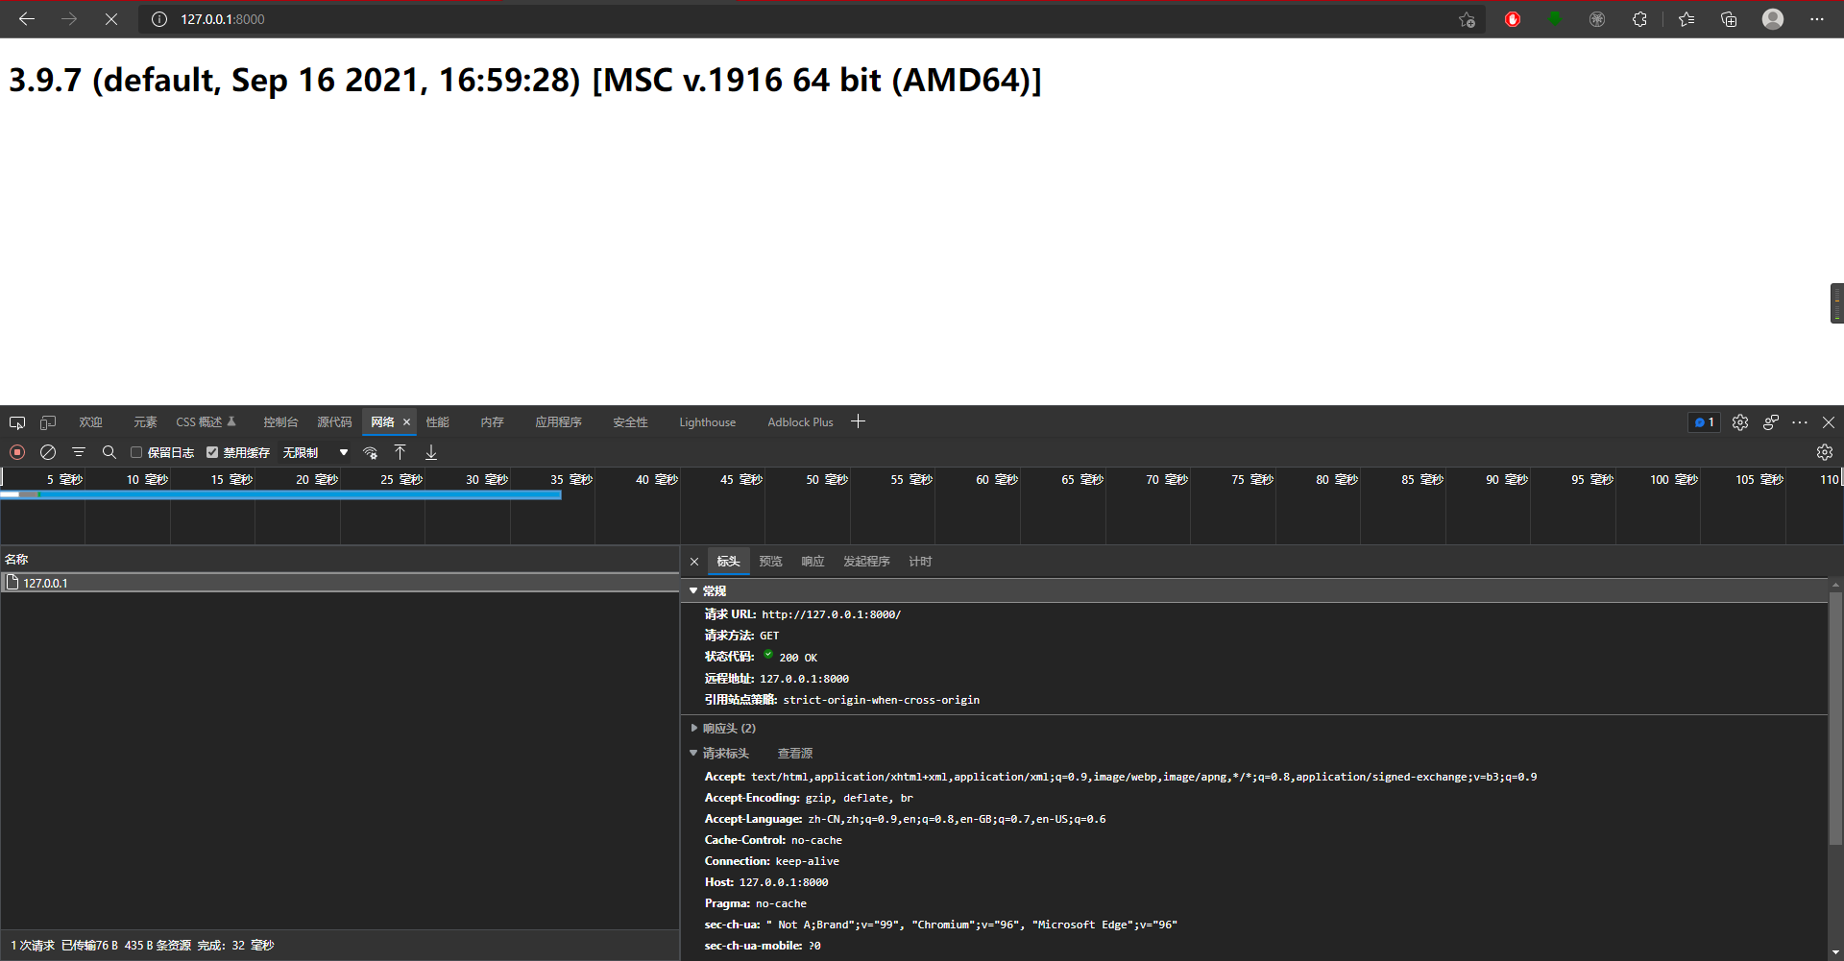
Task: Import HAR file upload arrow
Action: [400, 452]
